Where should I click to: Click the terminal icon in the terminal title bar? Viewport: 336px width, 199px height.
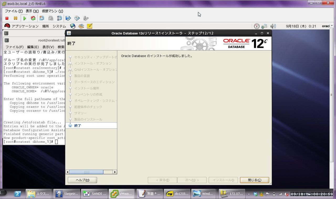tap(7, 40)
